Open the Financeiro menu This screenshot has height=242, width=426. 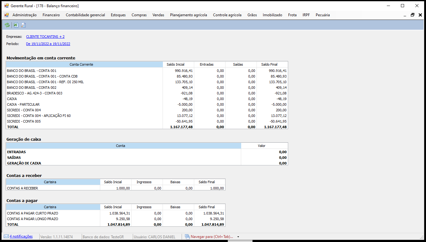51,15
